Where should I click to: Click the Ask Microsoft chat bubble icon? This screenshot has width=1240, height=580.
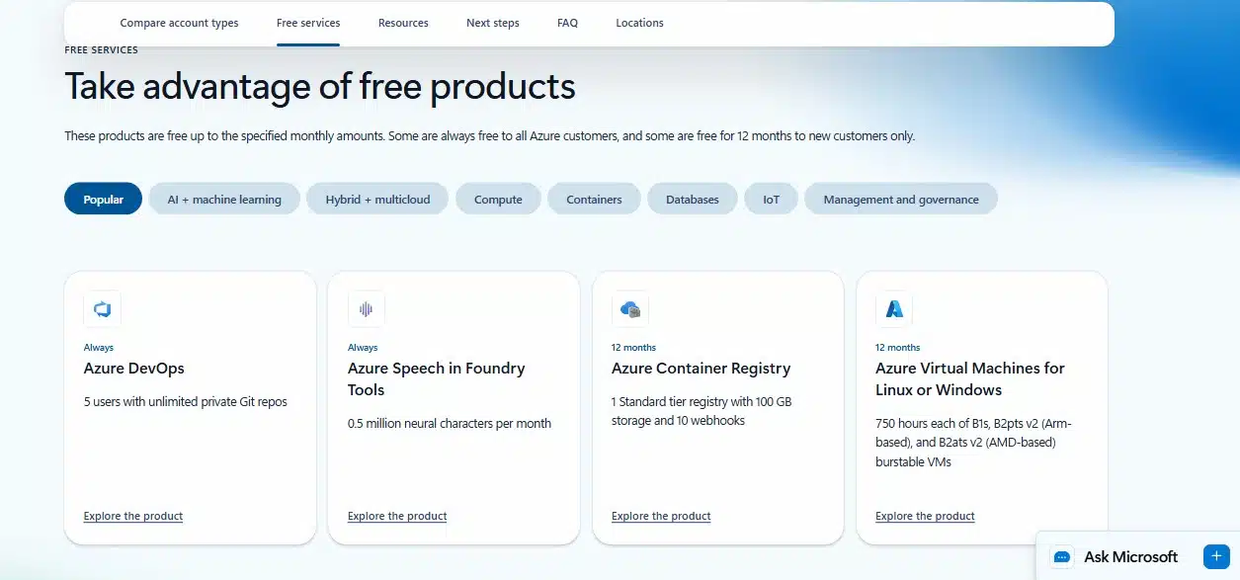1062,556
